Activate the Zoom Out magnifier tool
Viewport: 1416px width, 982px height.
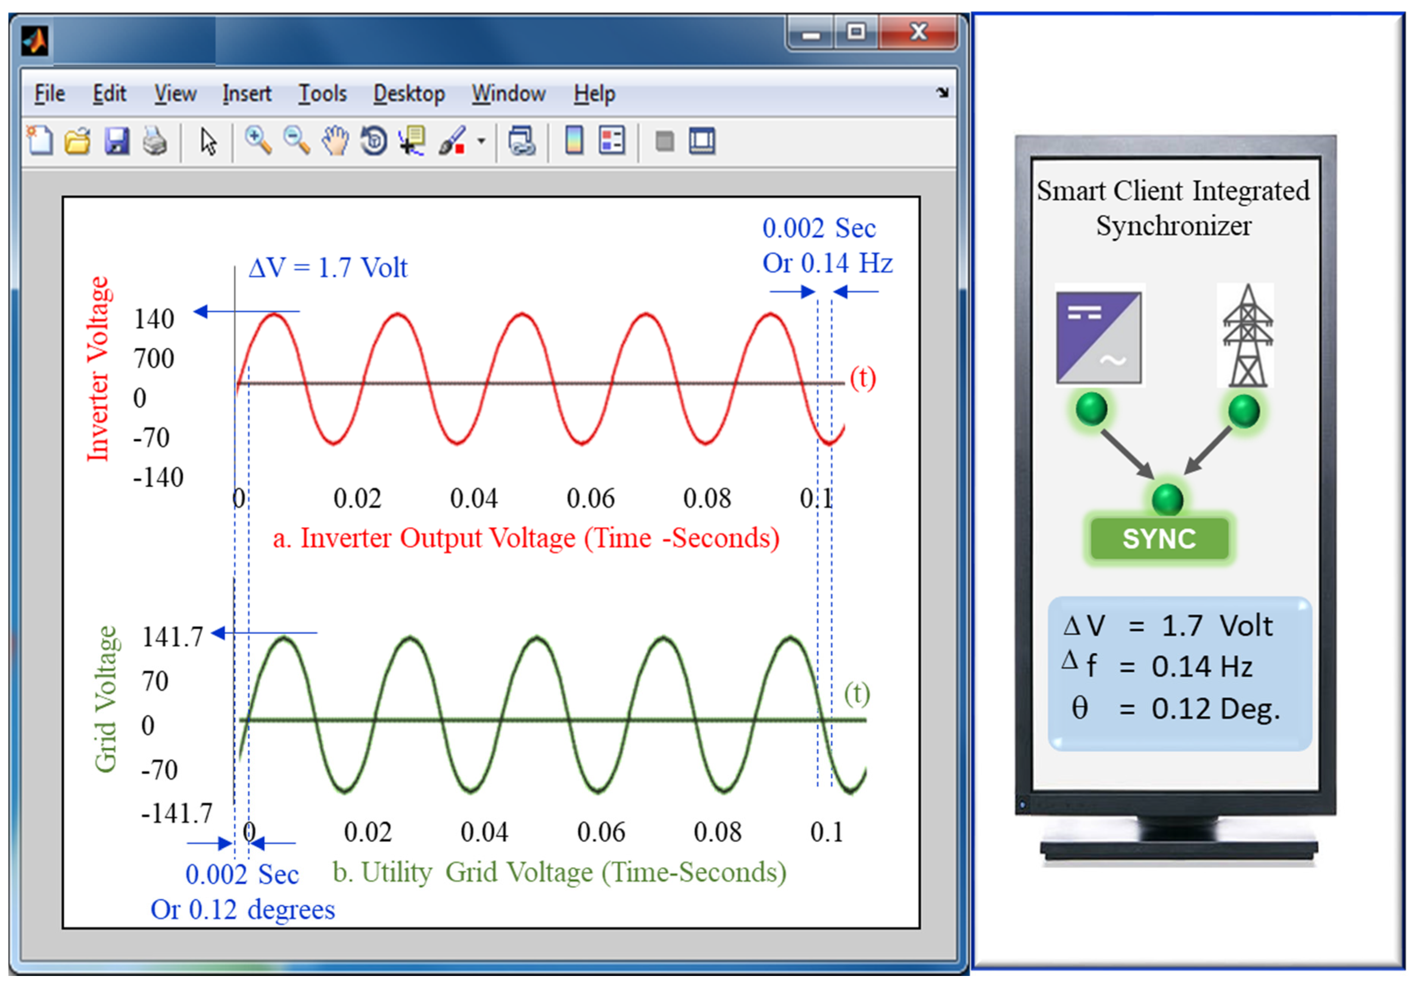click(296, 140)
